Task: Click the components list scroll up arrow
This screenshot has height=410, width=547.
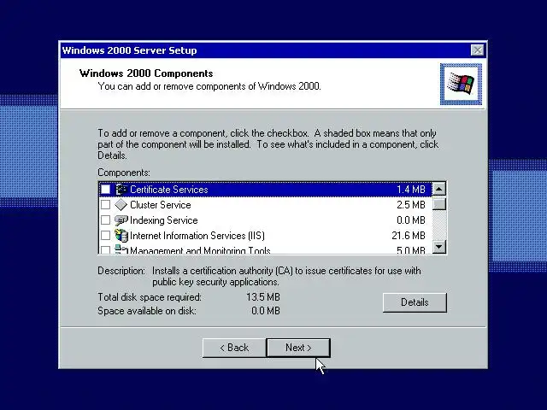Action: click(x=438, y=189)
